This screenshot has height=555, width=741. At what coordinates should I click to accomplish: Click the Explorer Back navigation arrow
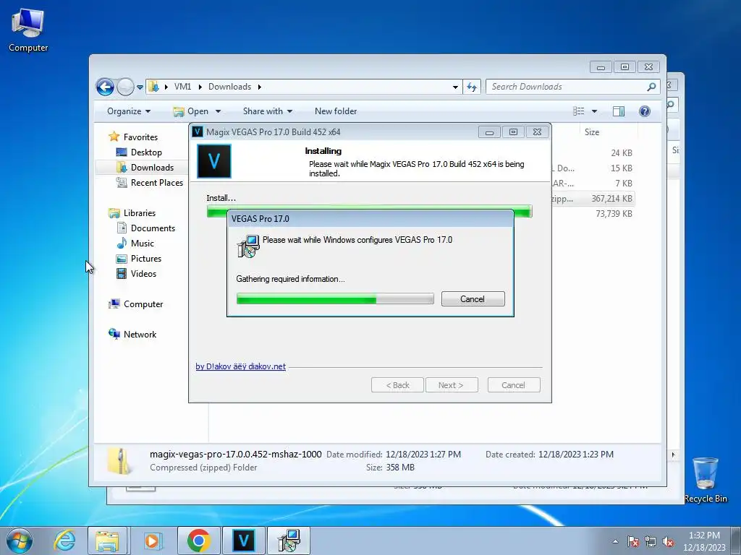105,87
